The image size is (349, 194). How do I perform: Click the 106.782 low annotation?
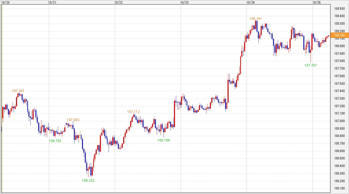[55, 141]
